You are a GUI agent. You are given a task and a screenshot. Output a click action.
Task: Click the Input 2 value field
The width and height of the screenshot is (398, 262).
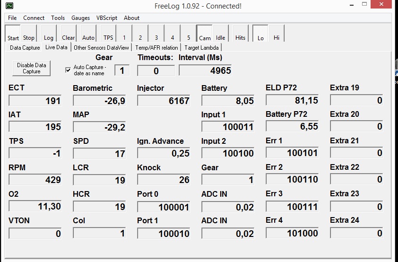[x=228, y=153]
